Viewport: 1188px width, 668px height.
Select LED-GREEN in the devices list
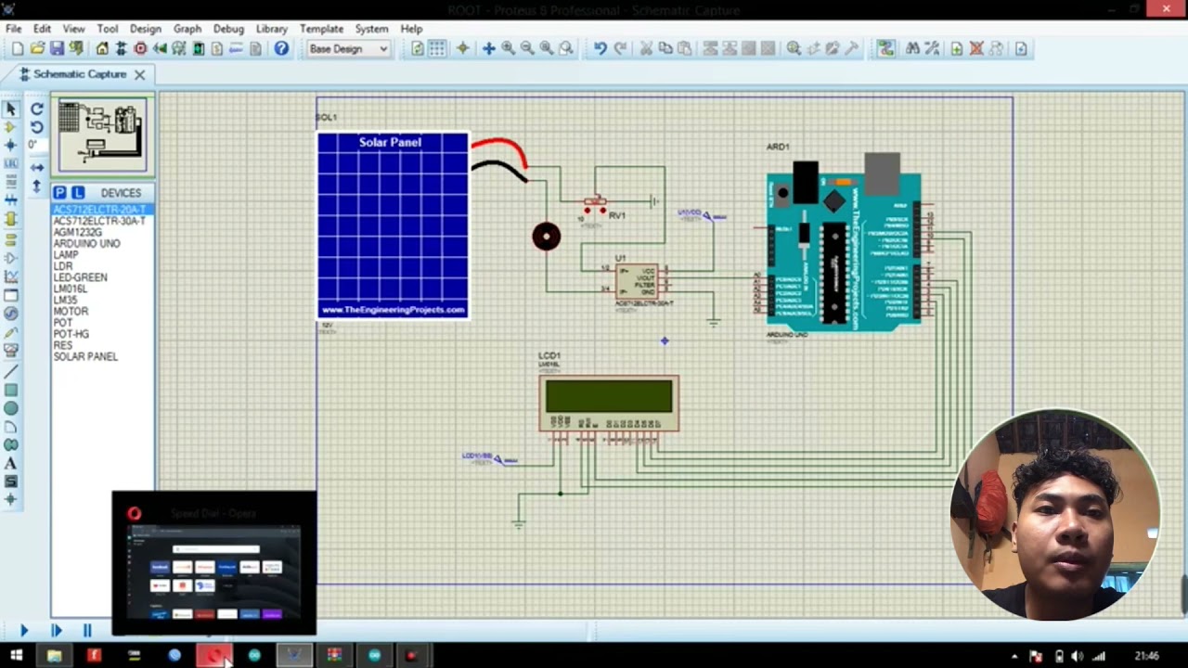coord(80,277)
